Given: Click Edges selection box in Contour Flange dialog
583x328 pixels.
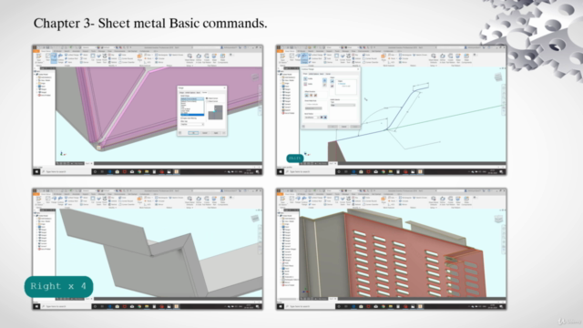Looking at the screenshot, I should [346, 87].
